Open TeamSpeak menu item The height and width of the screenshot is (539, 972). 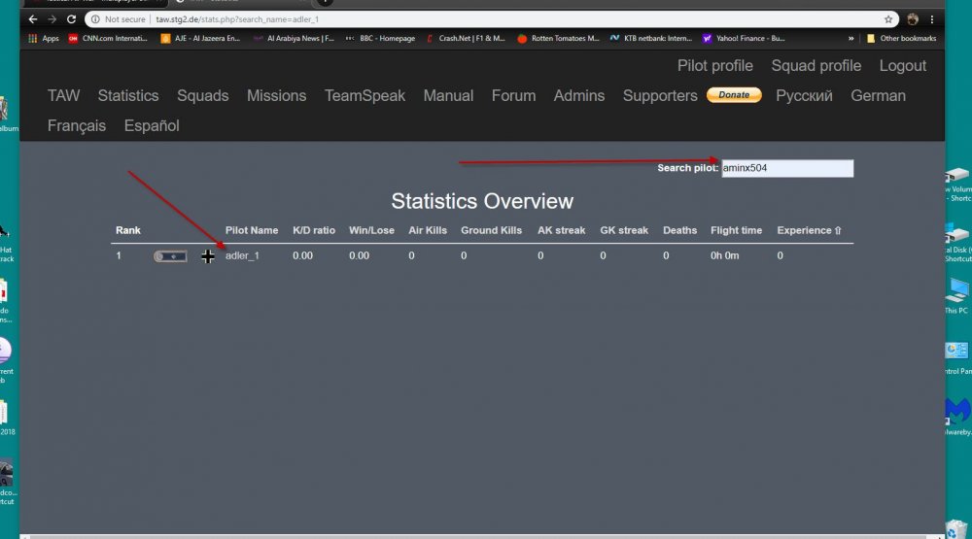pyautogui.click(x=364, y=95)
